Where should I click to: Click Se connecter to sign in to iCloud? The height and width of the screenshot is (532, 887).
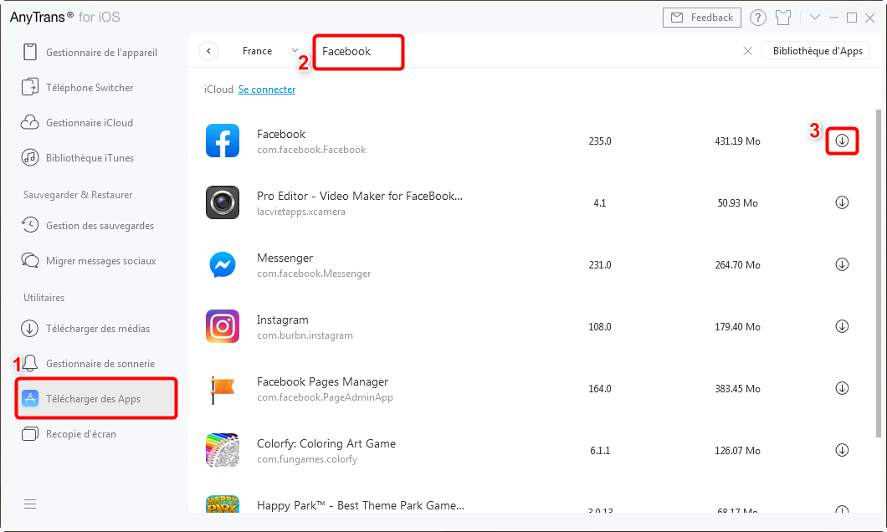point(266,89)
